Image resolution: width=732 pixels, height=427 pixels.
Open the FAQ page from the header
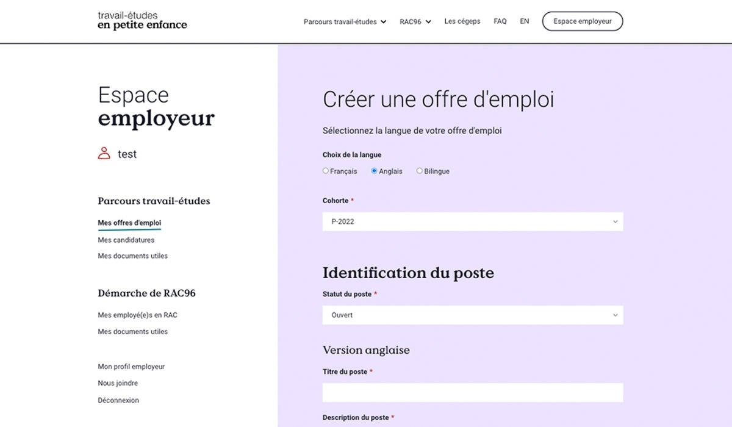(x=500, y=21)
